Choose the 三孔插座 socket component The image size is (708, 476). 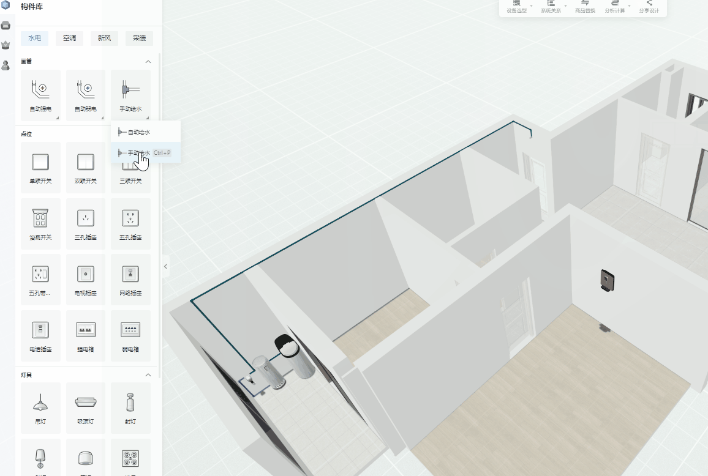86,223
